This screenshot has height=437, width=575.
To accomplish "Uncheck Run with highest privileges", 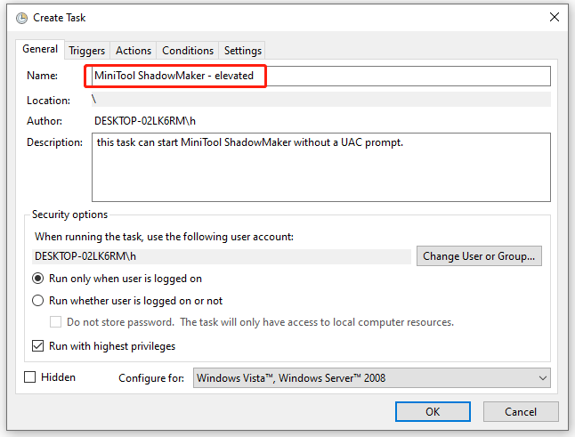I will click(37, 345).
